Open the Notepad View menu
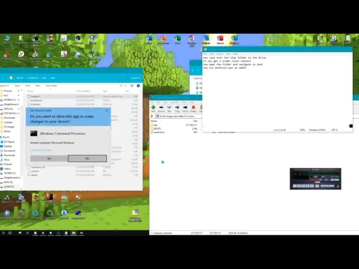The height and width of the screenshot is (269, 359). click(x=228, y=54)
